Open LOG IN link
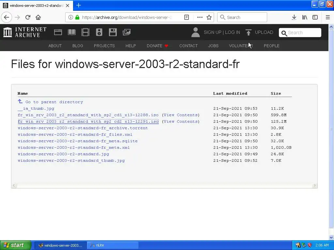 232,32
